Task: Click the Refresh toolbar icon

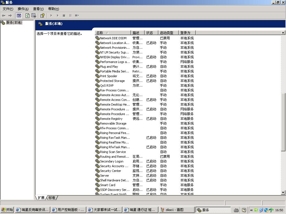Action: click(x=27, y=16)
